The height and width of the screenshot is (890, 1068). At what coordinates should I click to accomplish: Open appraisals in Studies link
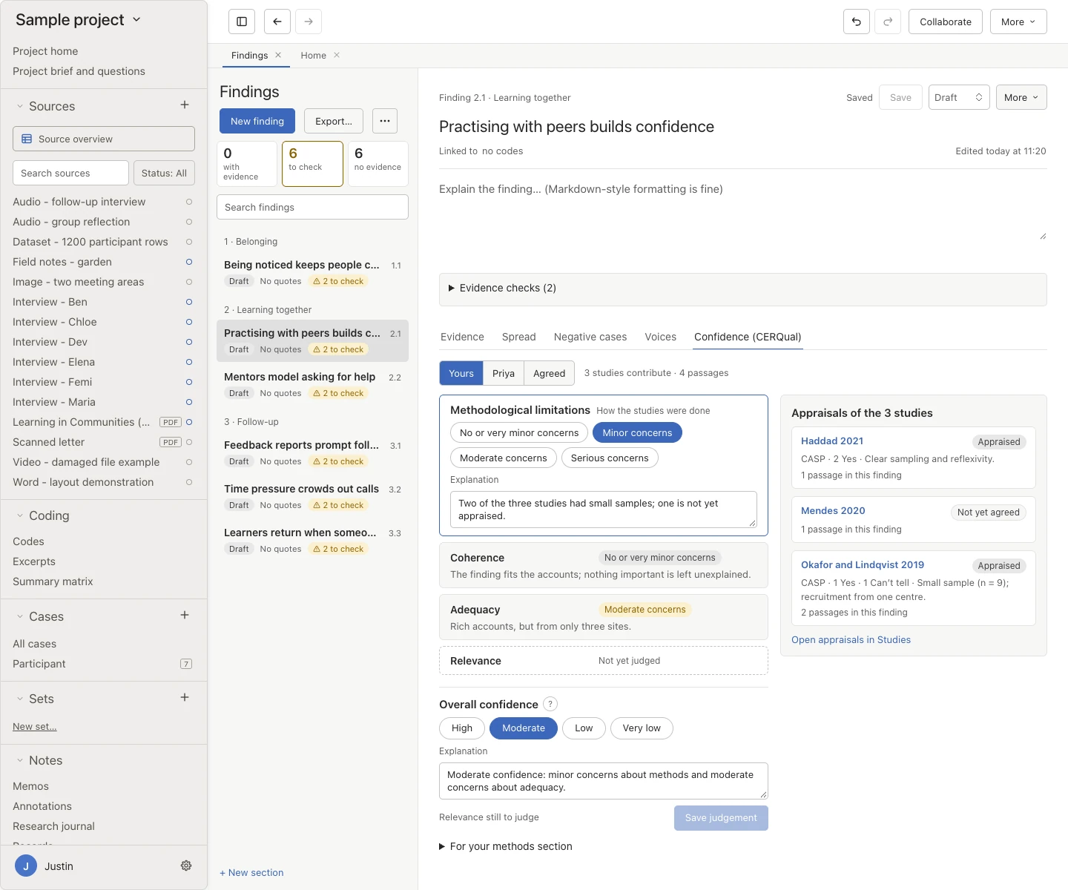(x=851, y=639)
